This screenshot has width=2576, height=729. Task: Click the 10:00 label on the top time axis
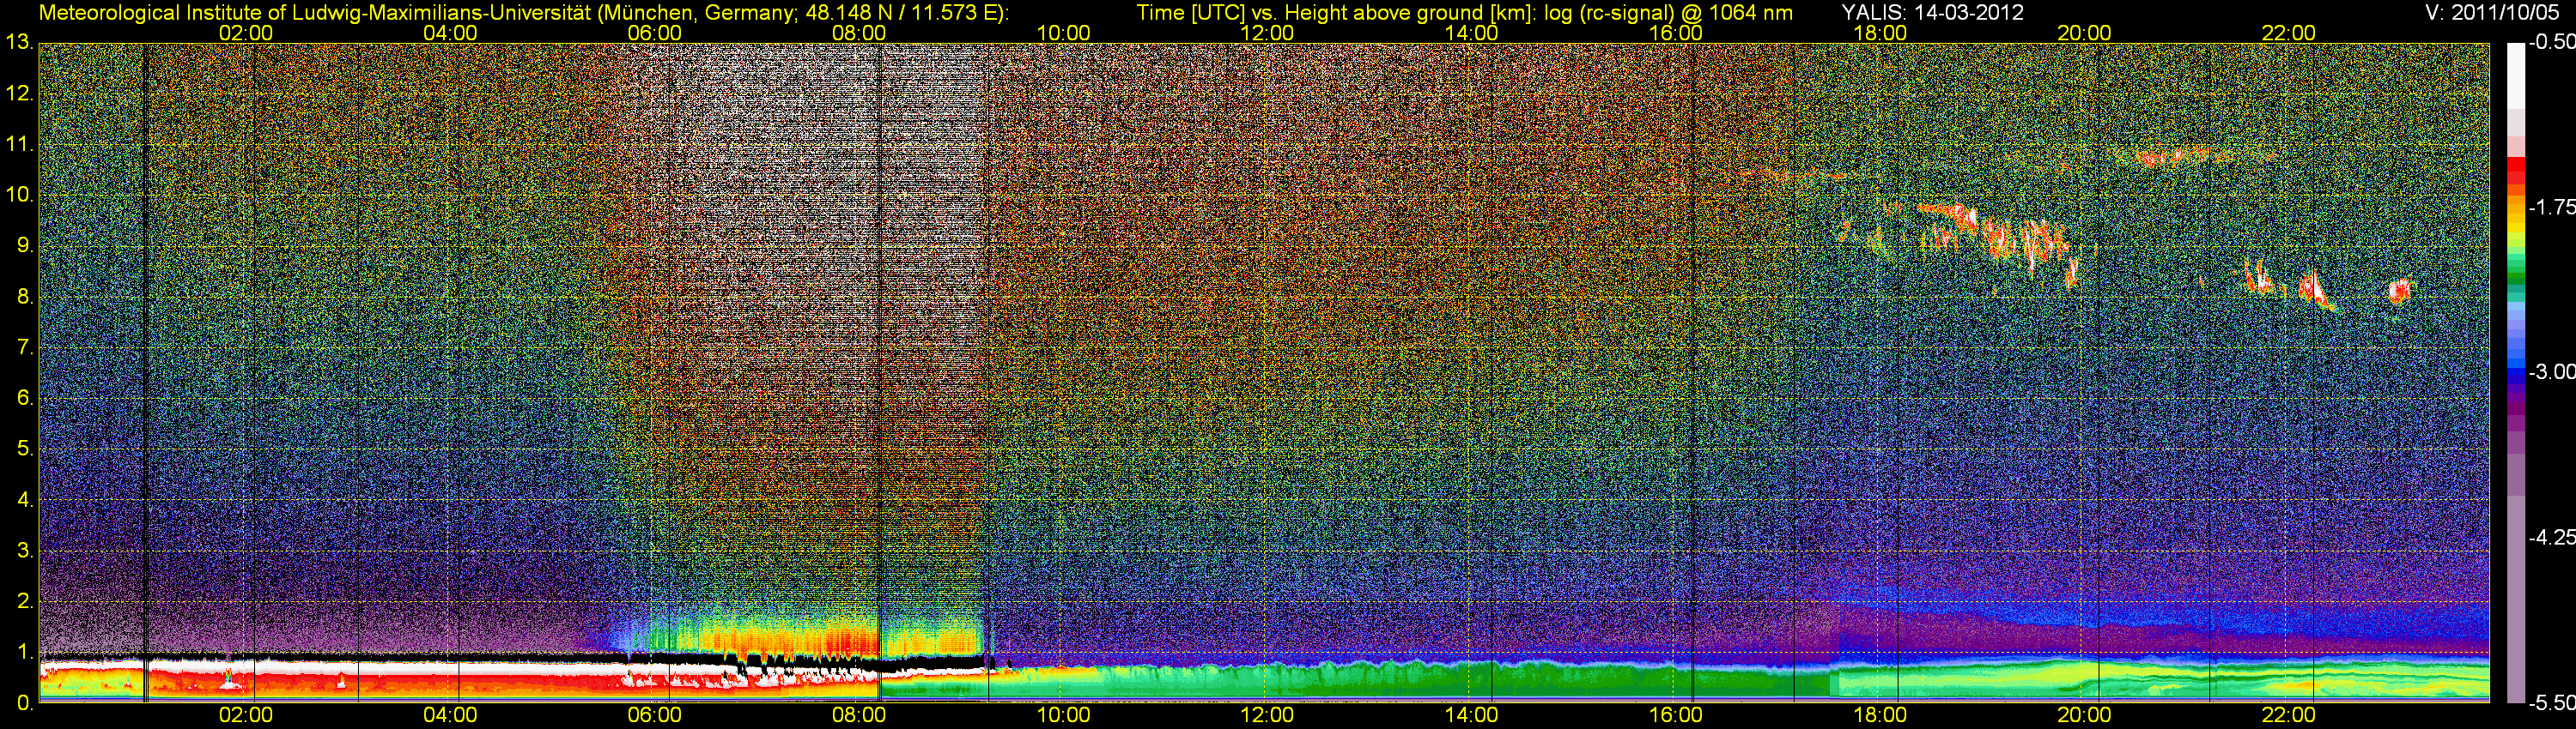tap(1063, 33)
